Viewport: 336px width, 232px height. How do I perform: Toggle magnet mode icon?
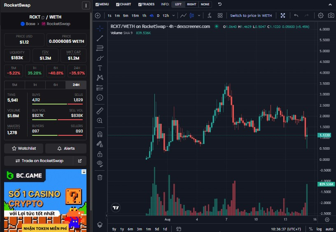100,134
